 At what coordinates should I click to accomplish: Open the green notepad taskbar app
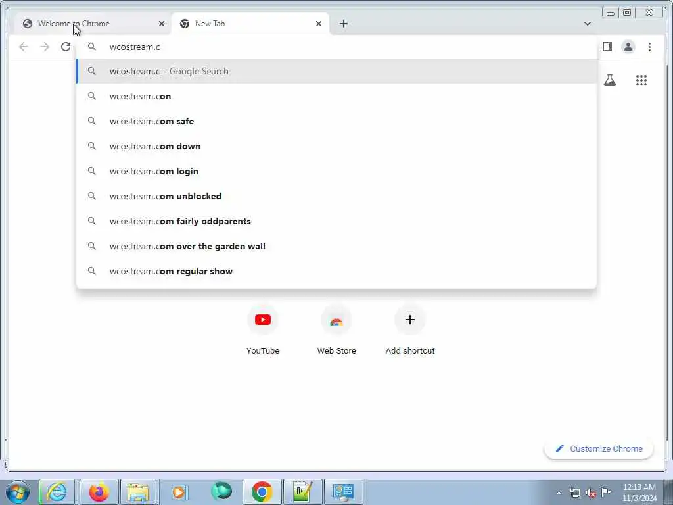click(x=302, y=492)
